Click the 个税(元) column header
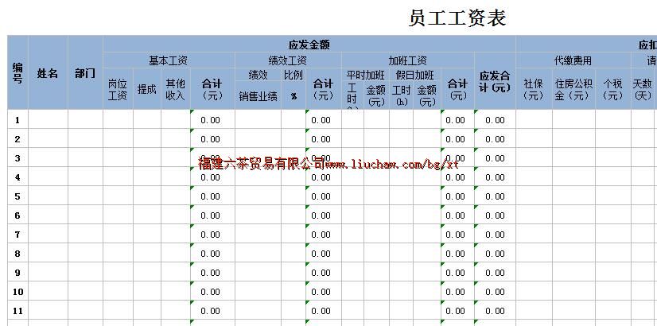The height and width of the screenshot is (326, 657). pyautogui.click(x=612, y=90)
